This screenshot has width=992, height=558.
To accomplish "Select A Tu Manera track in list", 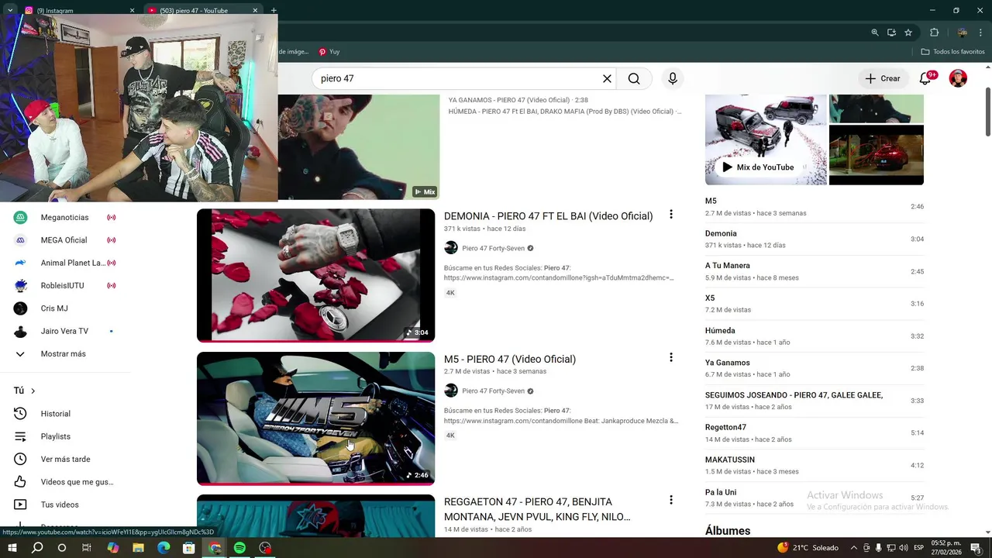I will click(x=814, y=271).
